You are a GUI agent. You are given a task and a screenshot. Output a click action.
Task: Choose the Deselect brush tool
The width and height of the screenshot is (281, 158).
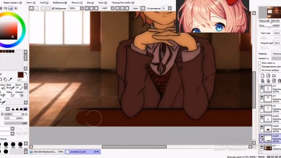(x=19, y=94)
